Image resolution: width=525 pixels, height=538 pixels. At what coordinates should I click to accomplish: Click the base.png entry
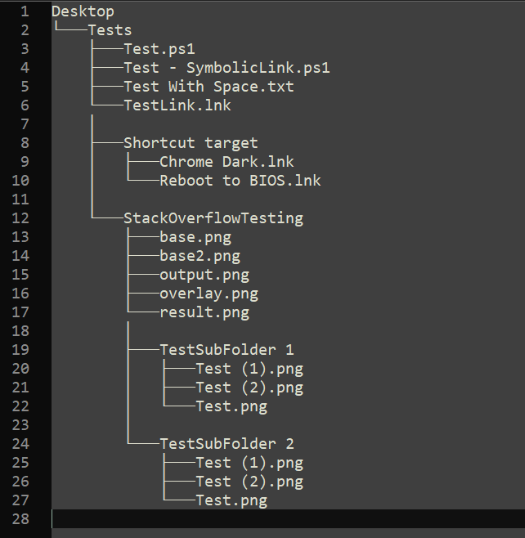[195, 237]
